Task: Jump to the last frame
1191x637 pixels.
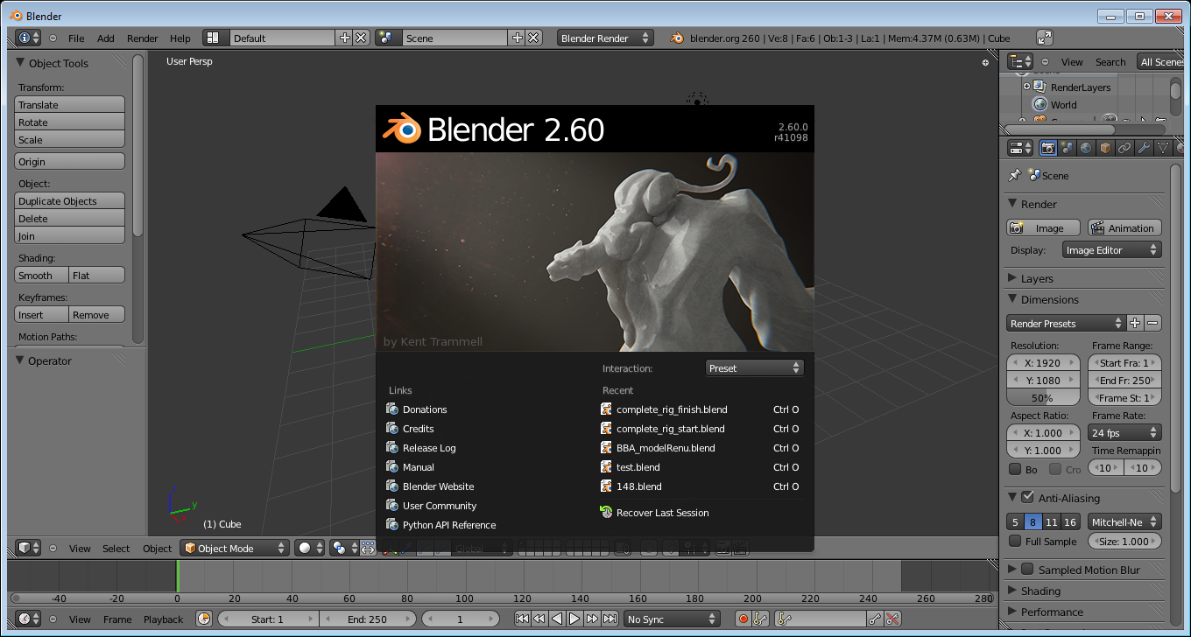Action: point(610,619)
